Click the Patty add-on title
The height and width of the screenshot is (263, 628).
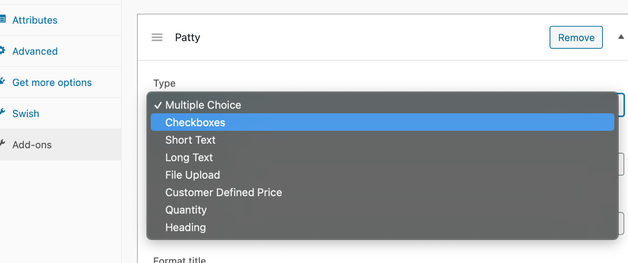188,38
